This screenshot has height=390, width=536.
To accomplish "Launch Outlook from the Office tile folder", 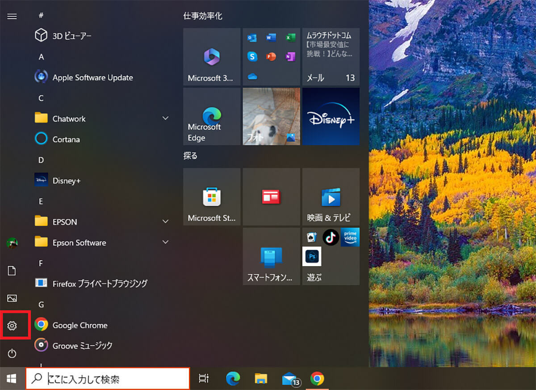I will pyautogui.click(x=252, y=38).
